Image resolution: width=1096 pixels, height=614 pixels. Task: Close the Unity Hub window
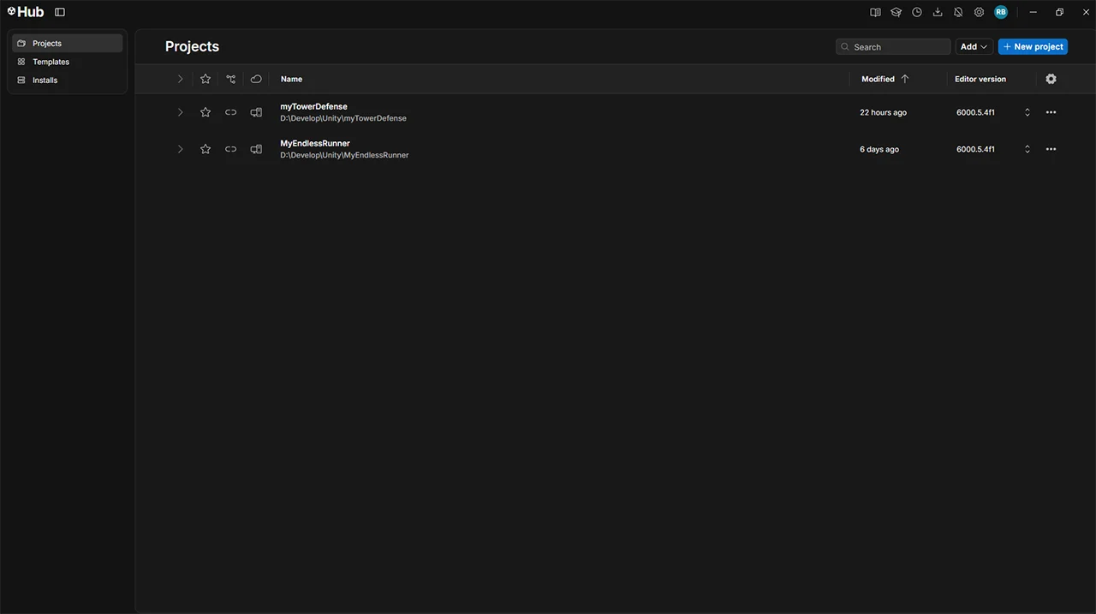click(x=1086, y=12)
